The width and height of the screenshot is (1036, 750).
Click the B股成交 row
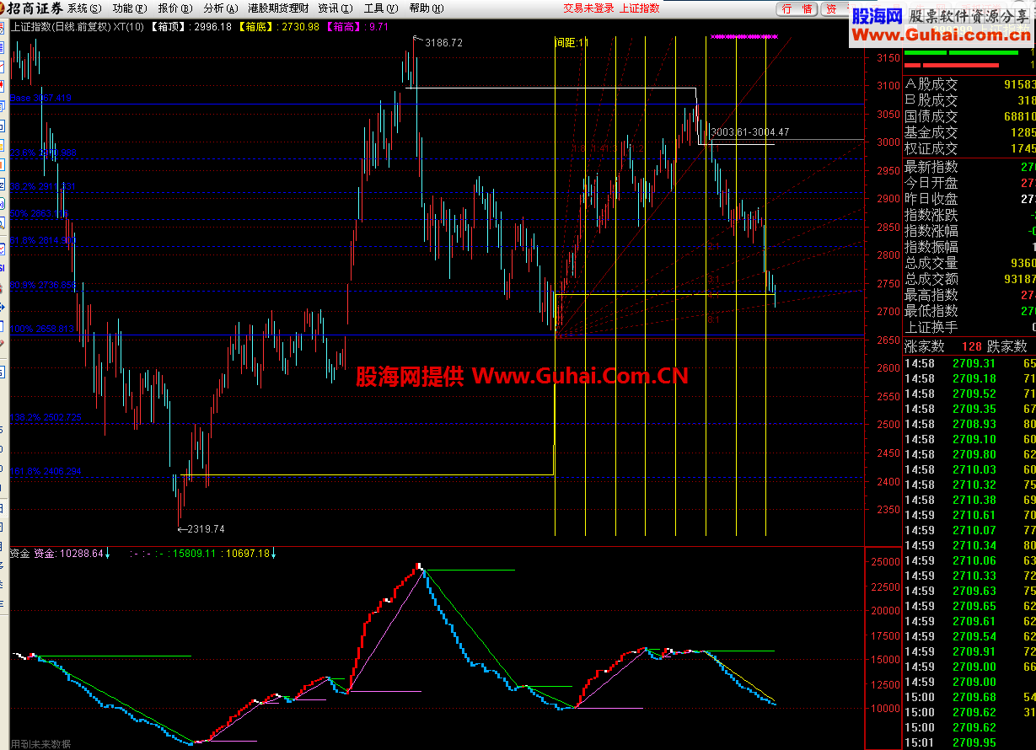[969, 100]
